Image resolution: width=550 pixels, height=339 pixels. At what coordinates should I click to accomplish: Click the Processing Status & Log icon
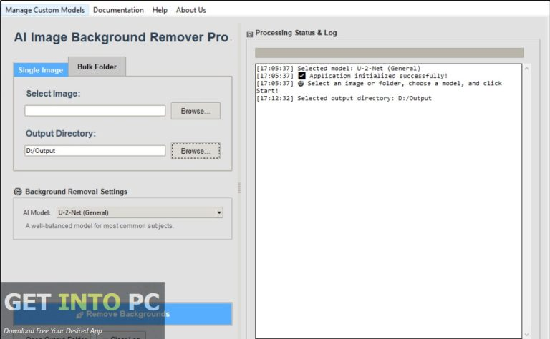[x=250, y=34]
